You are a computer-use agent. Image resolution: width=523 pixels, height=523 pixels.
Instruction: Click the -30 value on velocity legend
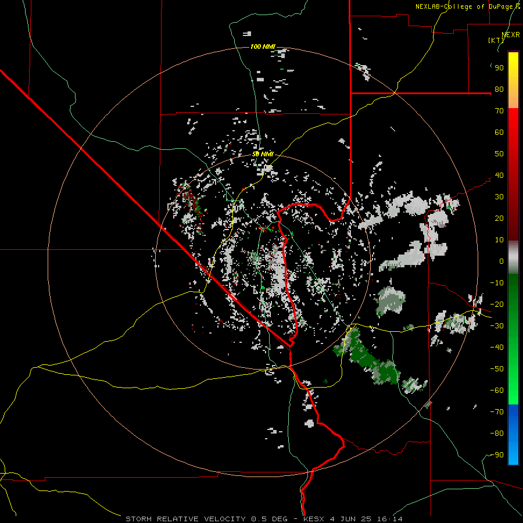coord(497,326)
